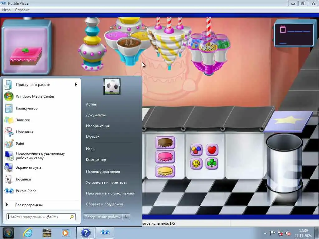Open Компьютер link
This screenshot has height=239, width=319.
96,160
